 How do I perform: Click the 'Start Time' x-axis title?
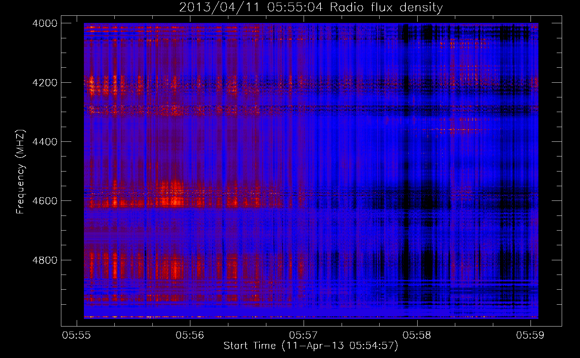pos(311,345)
